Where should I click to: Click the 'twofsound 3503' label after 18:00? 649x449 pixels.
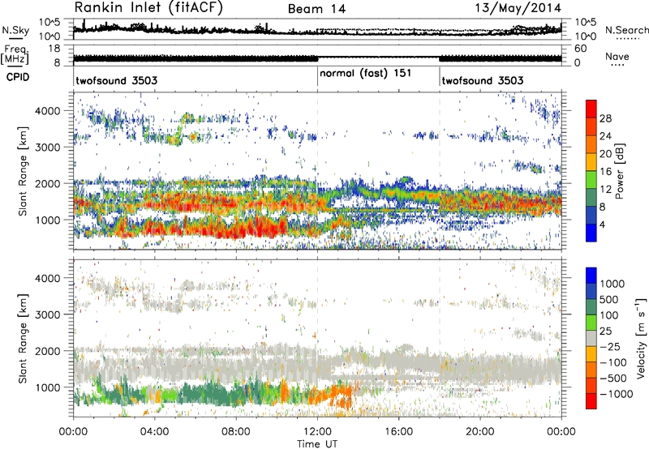483,80
